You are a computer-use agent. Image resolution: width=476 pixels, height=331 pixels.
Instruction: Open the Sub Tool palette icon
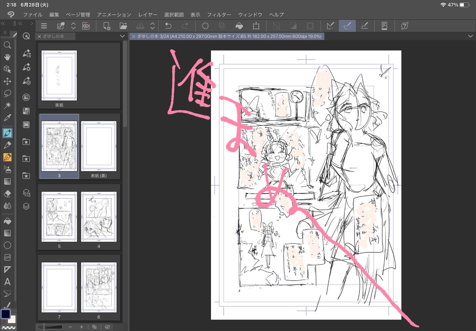pyautogui.click(x=26, y=54)
